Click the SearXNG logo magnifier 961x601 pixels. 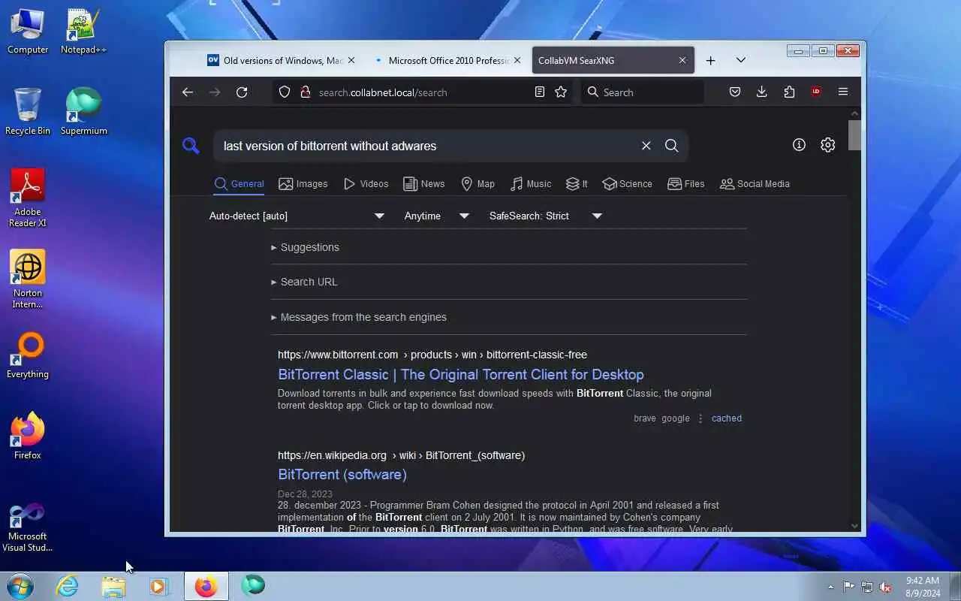click(x=191, y=146)
